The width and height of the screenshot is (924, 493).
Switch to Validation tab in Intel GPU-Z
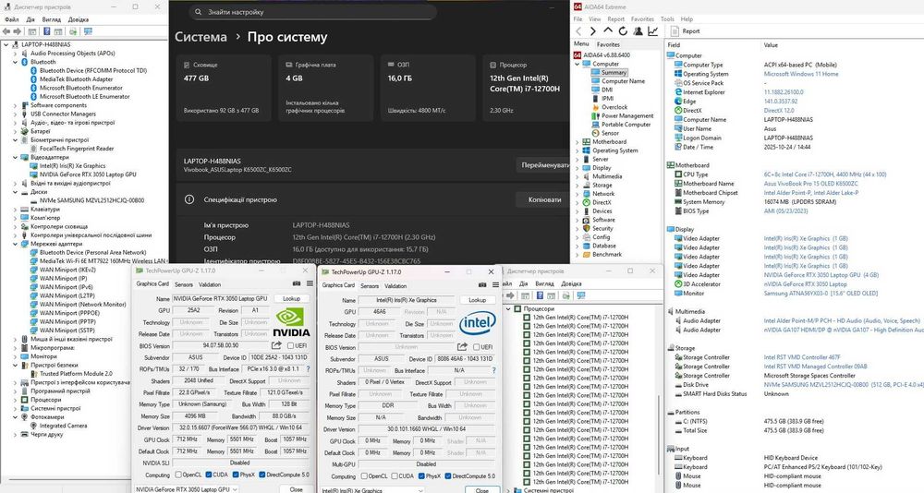pos(395,285)
